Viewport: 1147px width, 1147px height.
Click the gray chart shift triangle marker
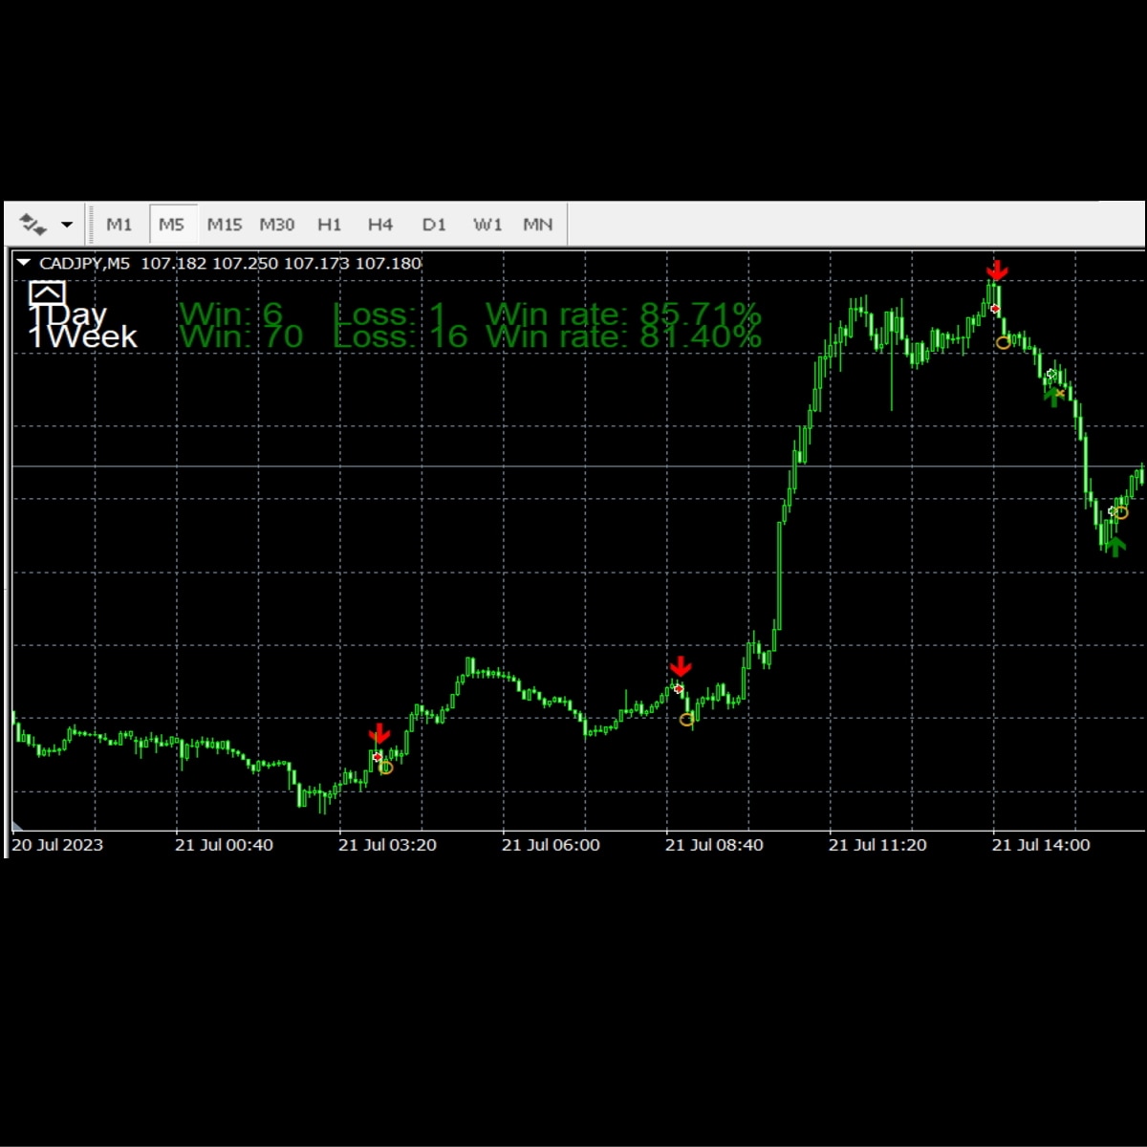pos(16,825)
